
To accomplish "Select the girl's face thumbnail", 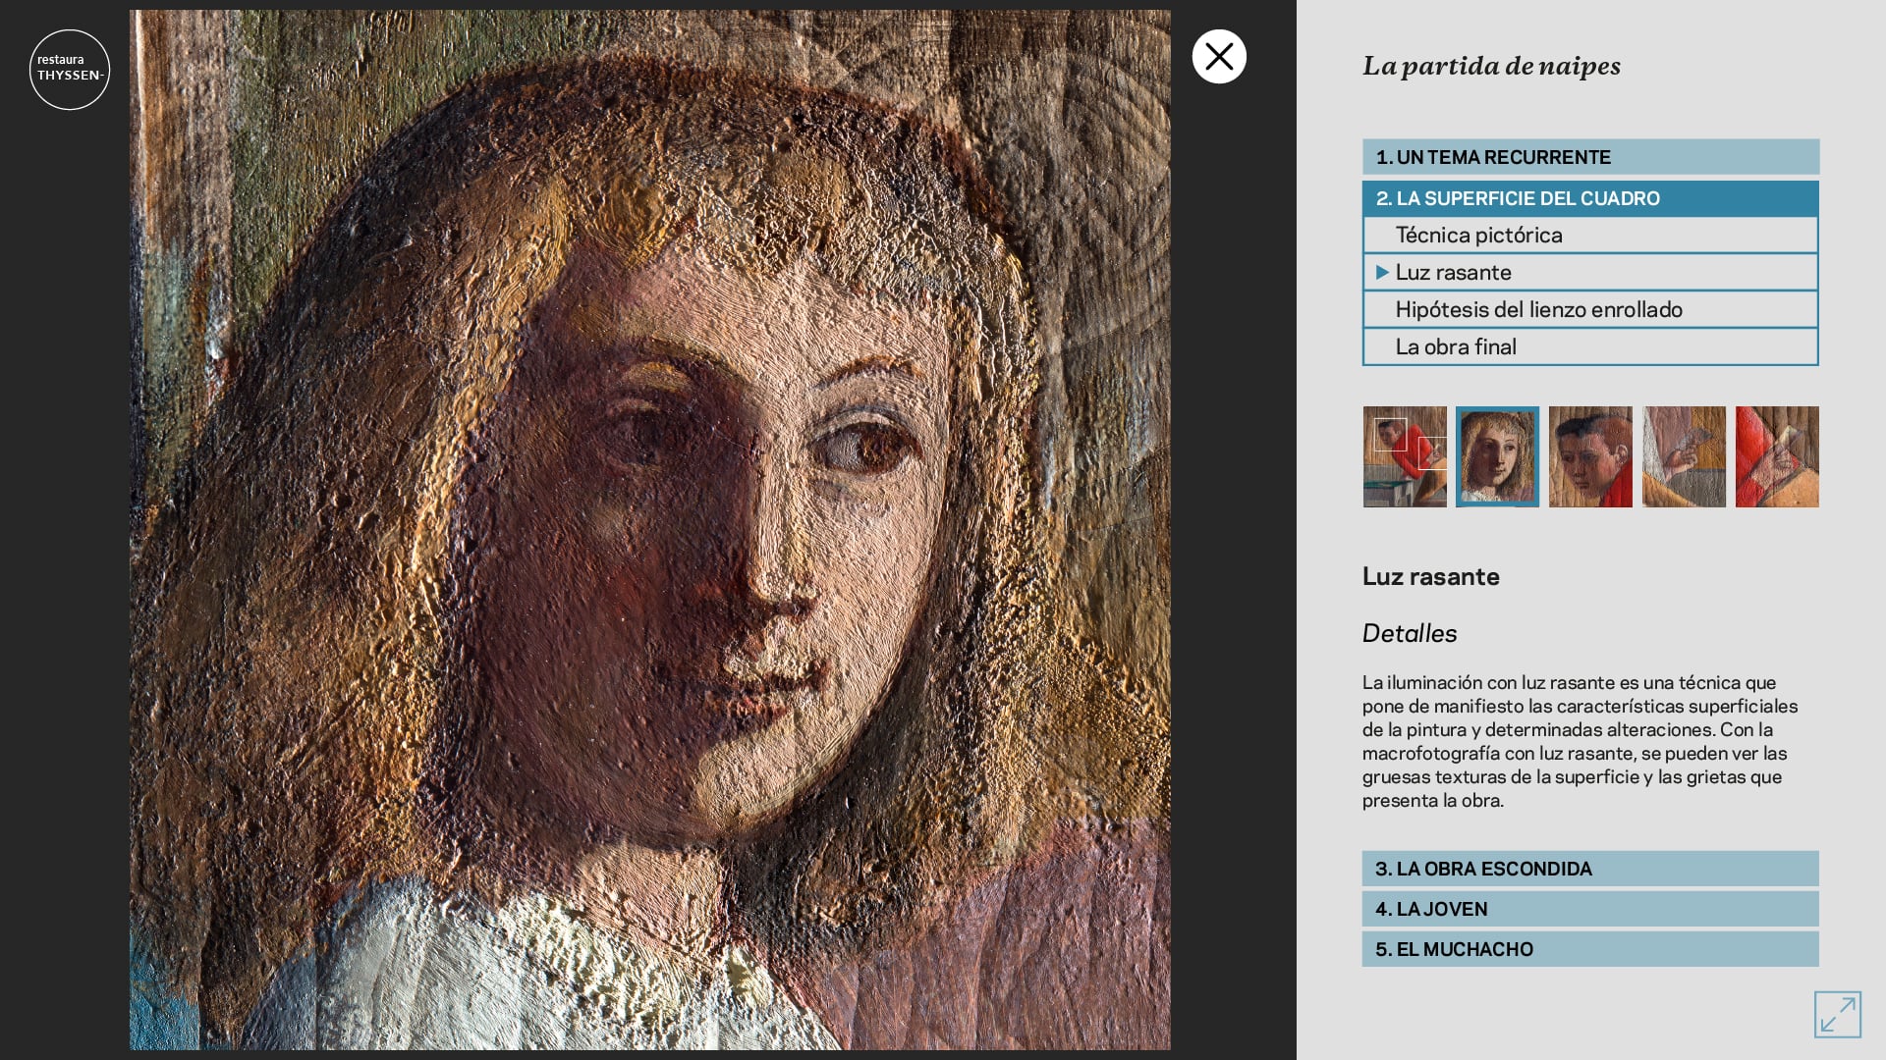I will click(x=1497, y=456).
